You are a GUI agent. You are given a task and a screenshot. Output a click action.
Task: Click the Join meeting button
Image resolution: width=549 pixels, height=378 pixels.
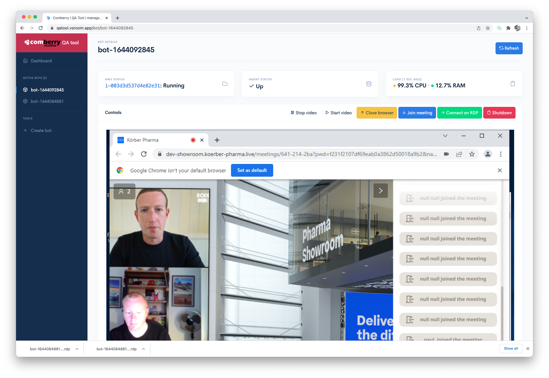click(417, 113)
